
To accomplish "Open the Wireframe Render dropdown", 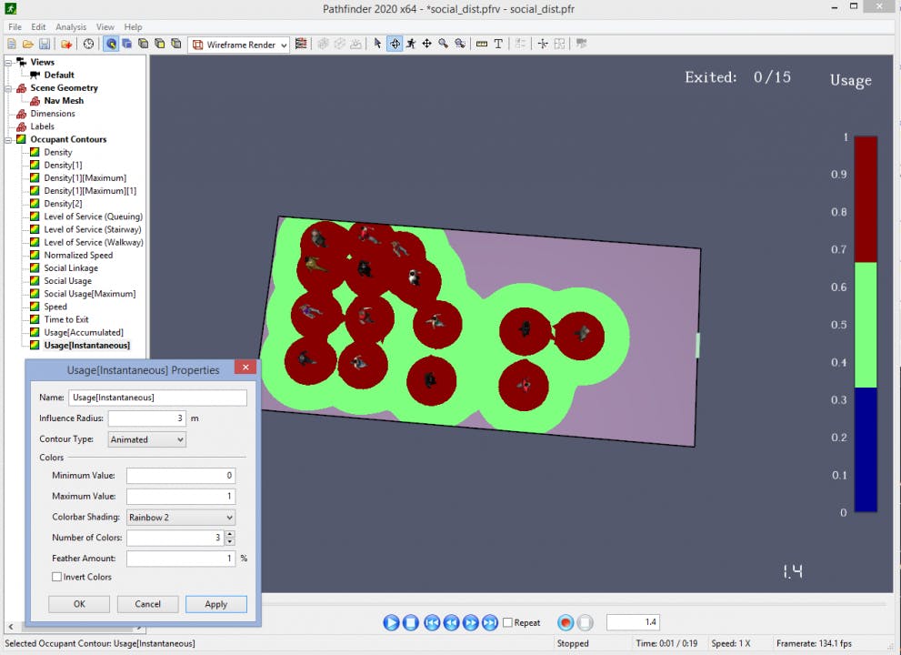I will 240,45.
